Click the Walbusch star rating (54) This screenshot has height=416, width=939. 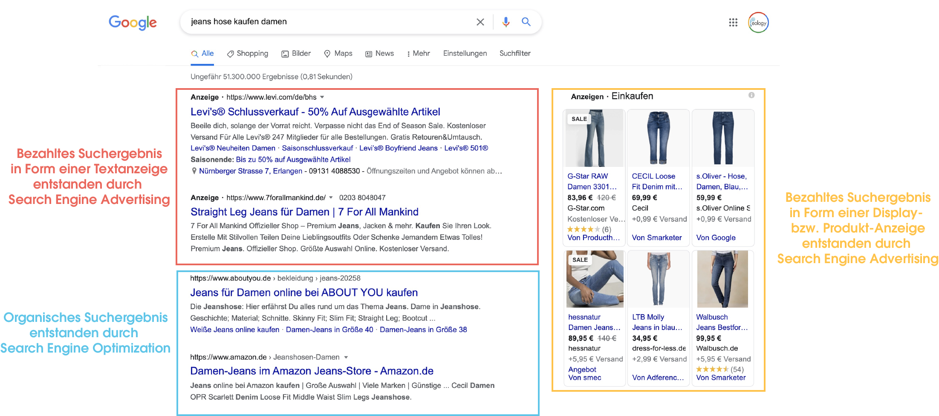(720, 370)
